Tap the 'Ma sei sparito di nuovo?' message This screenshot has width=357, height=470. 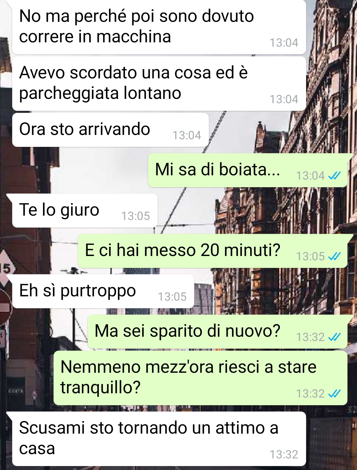[x=217, y=332]
